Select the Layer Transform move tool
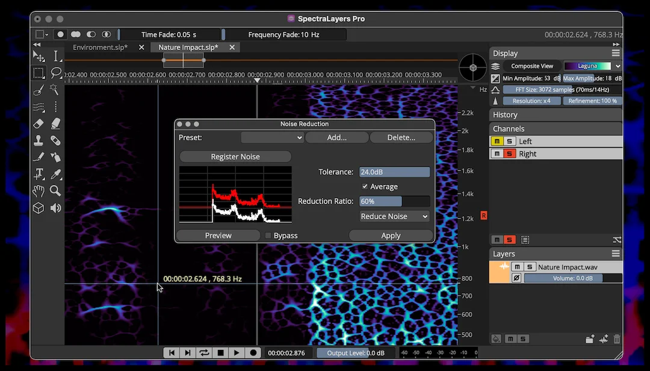This screenshot has width=650, height=371. [39, 56]
